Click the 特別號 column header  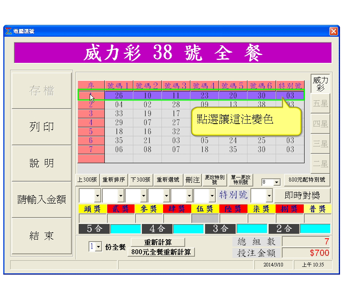pyautogui.click(x=290, y=86)
